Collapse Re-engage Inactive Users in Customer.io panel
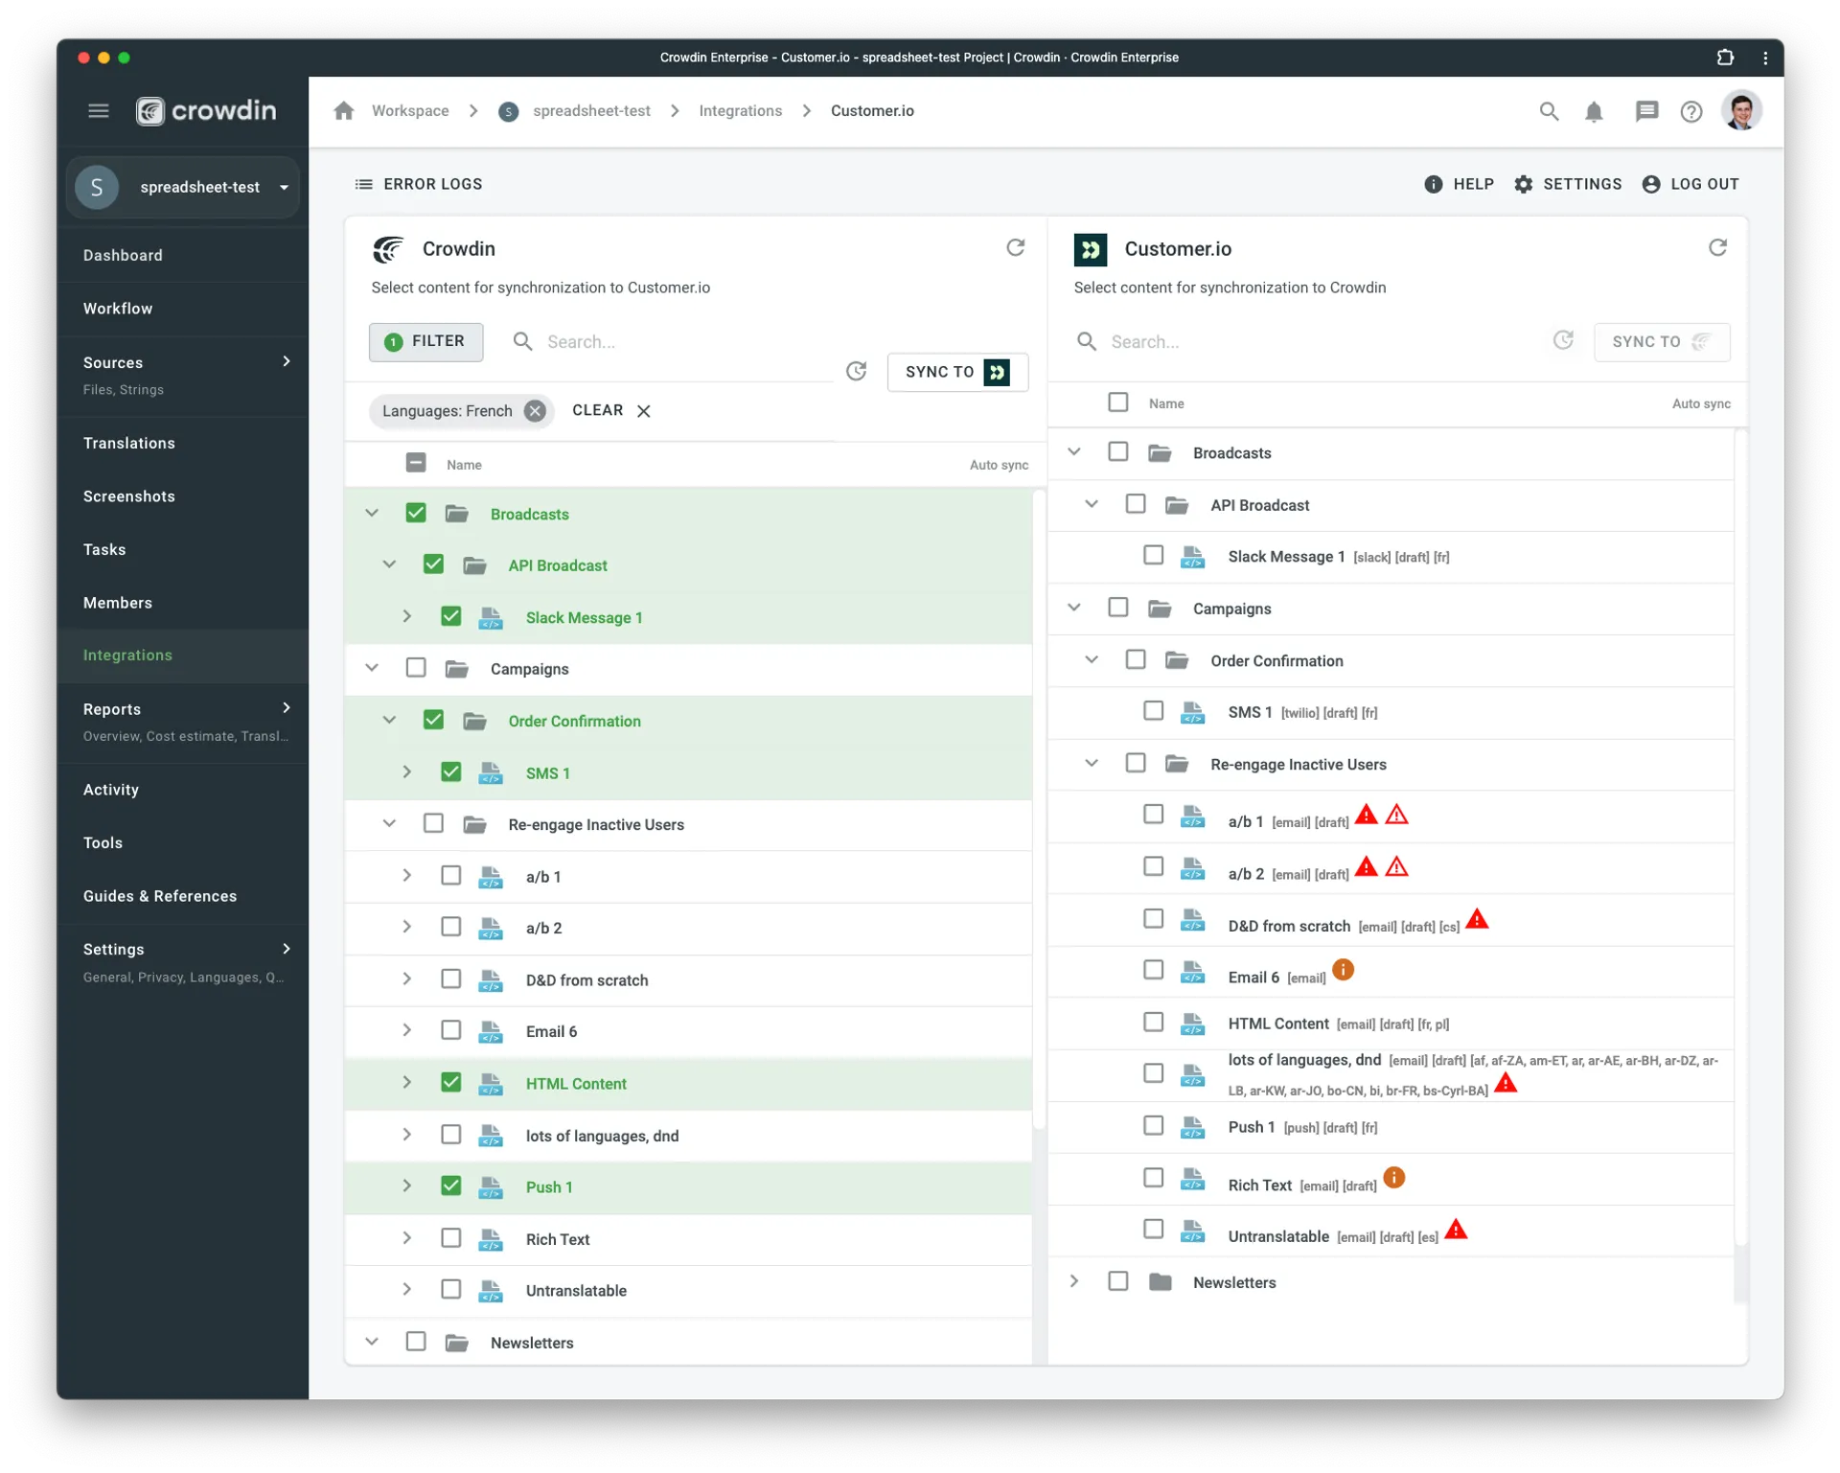The image size is (1840, 1473). tap(1092, 764)
